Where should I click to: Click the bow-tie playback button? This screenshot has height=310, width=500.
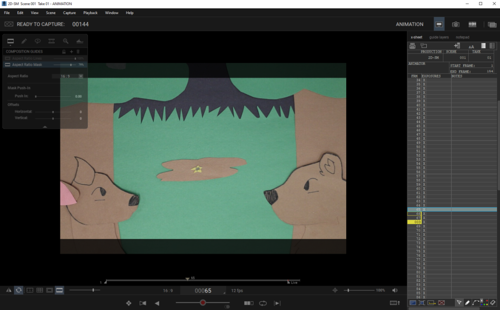pos(143,303)
